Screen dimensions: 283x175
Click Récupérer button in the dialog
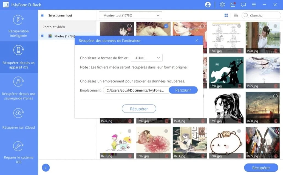tap(139, 109)
